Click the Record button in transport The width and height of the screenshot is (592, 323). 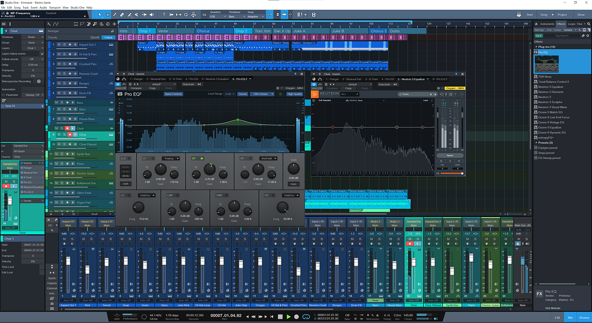coord(296,317)
